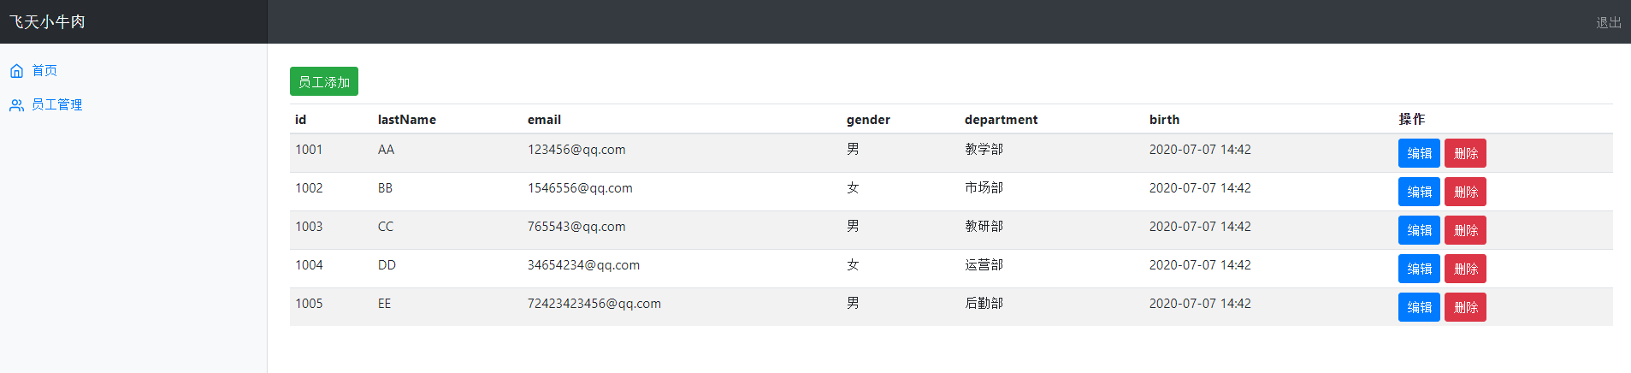
Task: Edit the DD employee record
Action: click(x=1419, y=269)
